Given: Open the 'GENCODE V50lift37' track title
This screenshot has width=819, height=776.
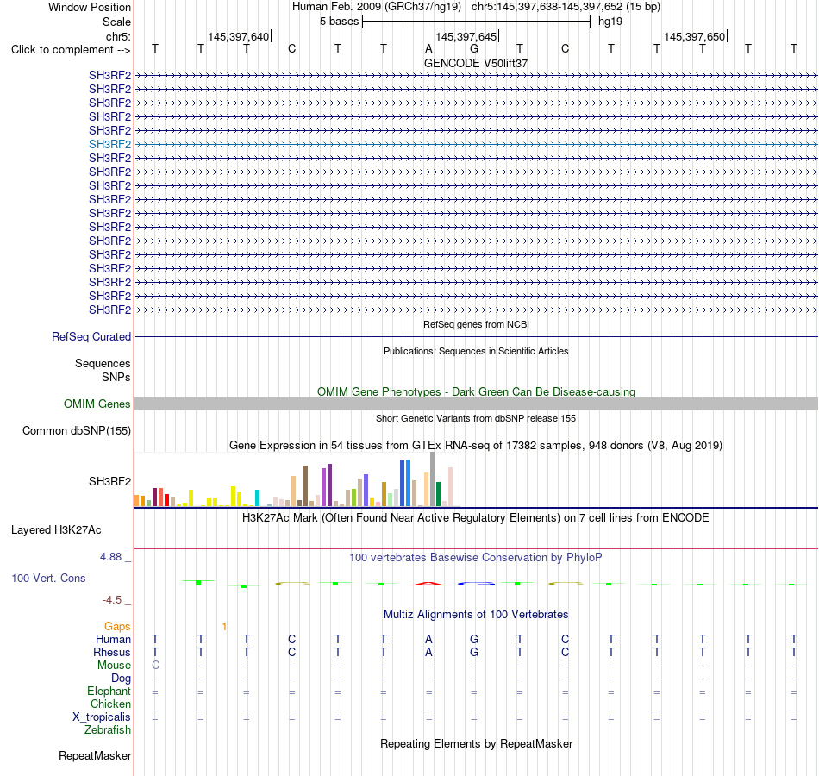Looking at the screenshot, I should click(476, 63).
